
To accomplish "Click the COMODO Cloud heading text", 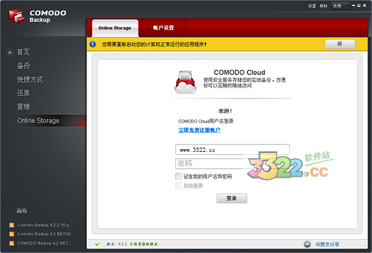I will coord(239,73).
